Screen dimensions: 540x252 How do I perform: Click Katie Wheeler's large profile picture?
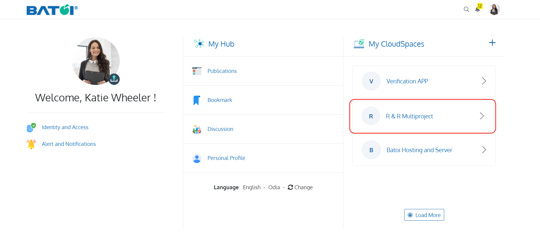pos(96,61)
